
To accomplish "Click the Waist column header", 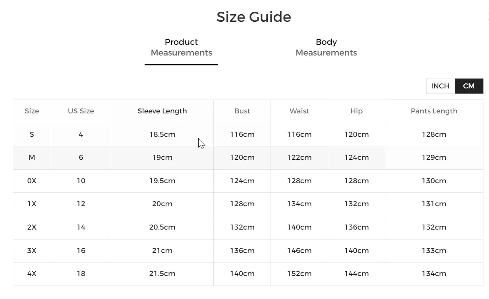I will pos(299,111).
